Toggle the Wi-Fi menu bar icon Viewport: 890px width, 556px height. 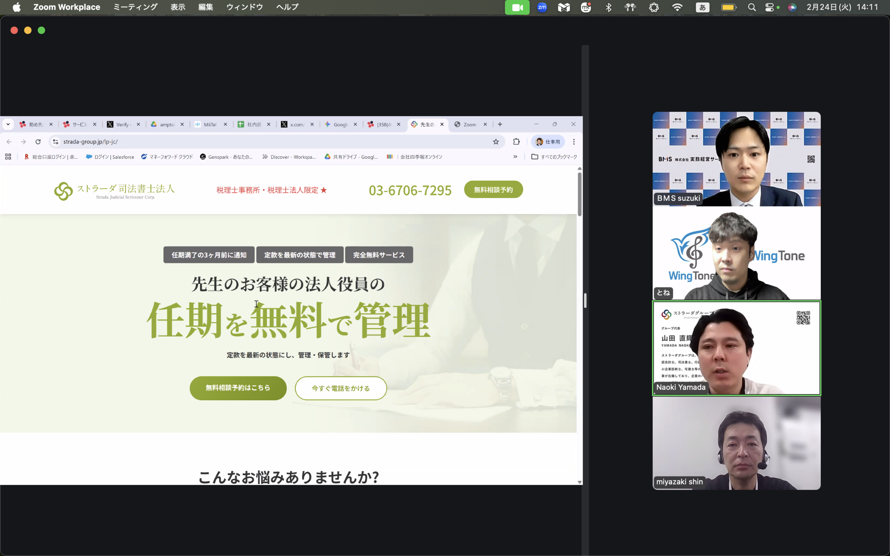coord(677,7)
